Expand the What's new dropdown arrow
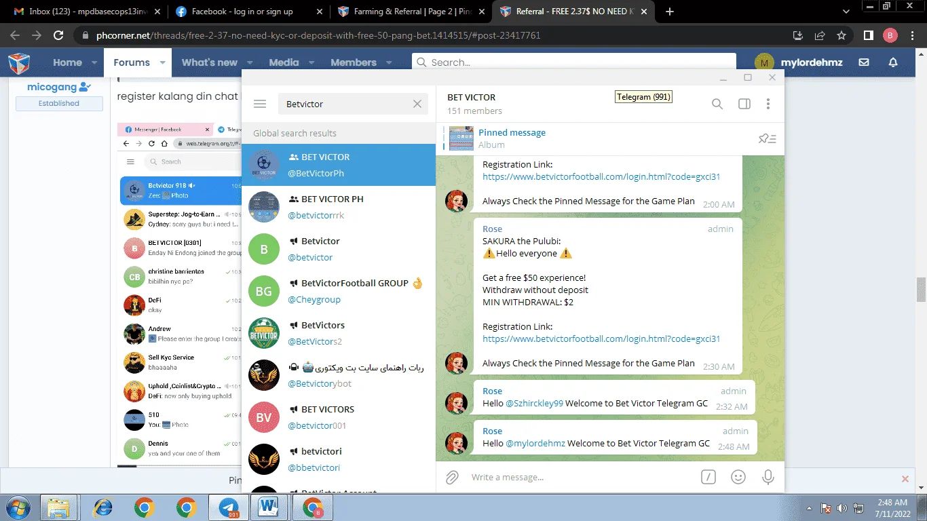927x521 pixels. (x=250, y=62)
